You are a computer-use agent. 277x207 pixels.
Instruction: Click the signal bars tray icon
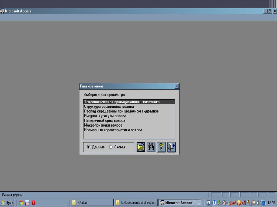[x=229, y=203]
